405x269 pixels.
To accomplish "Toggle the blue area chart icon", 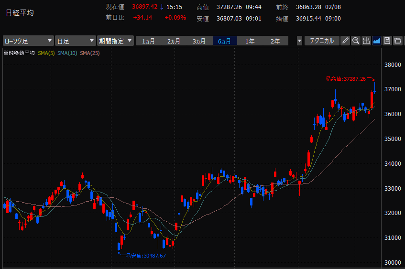I will pos(377,41).
